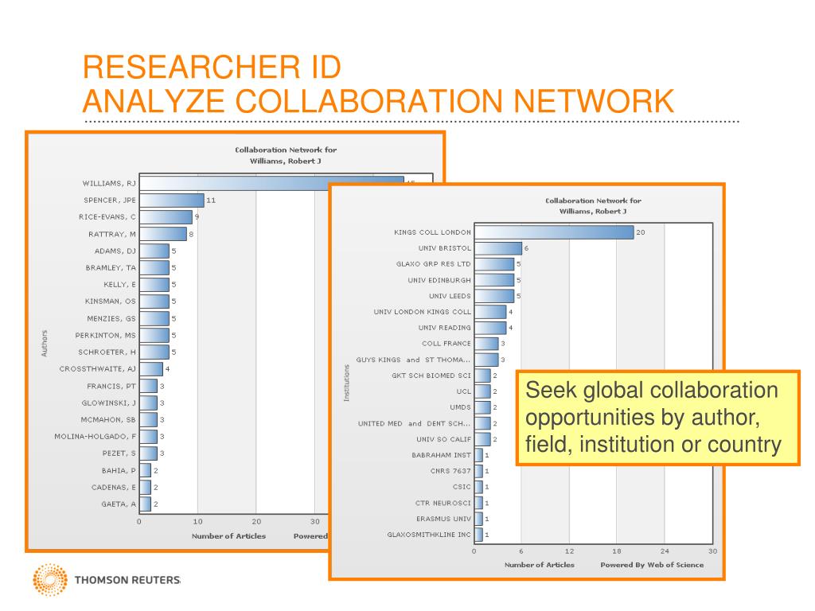815x611 pixels.
Task: Click the PEZET, S author label
Action: pos(119,453)
